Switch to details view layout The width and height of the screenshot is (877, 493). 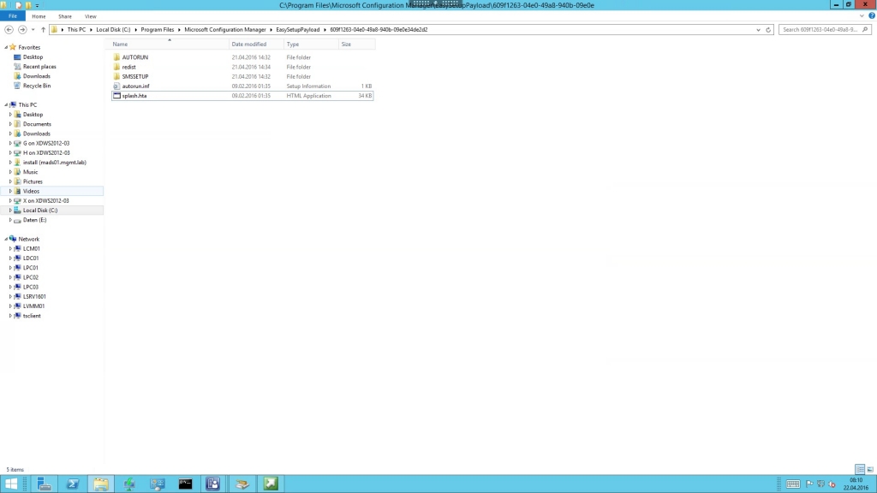860,470
